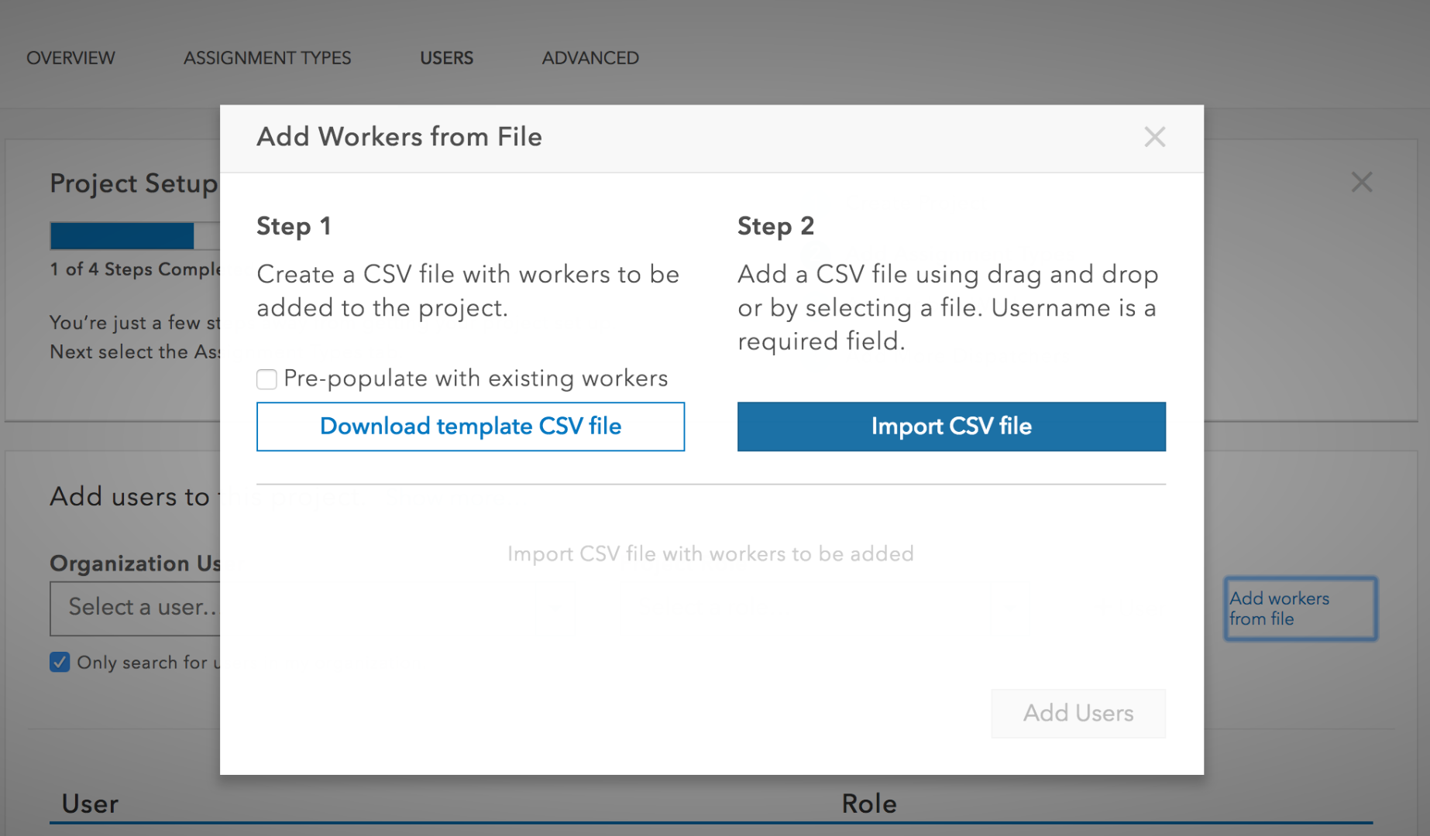Toggle the Only search for checkbox
This screenshot has width=1430, height=836.
coord(60,663)
